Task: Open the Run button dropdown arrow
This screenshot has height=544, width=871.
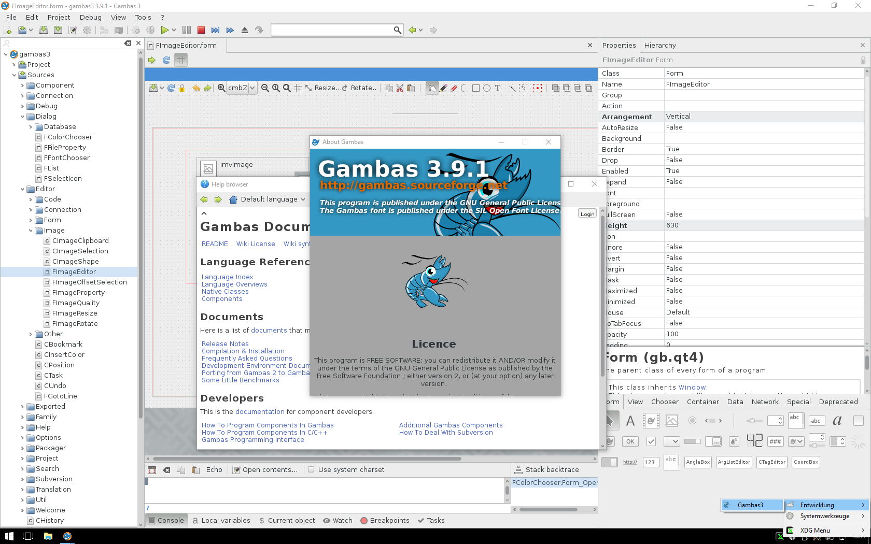Action: 174,30
